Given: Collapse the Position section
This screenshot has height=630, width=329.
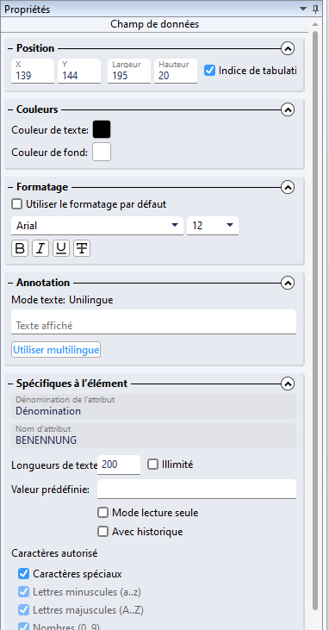Looking at the screenshot, I should click(288, 48).
